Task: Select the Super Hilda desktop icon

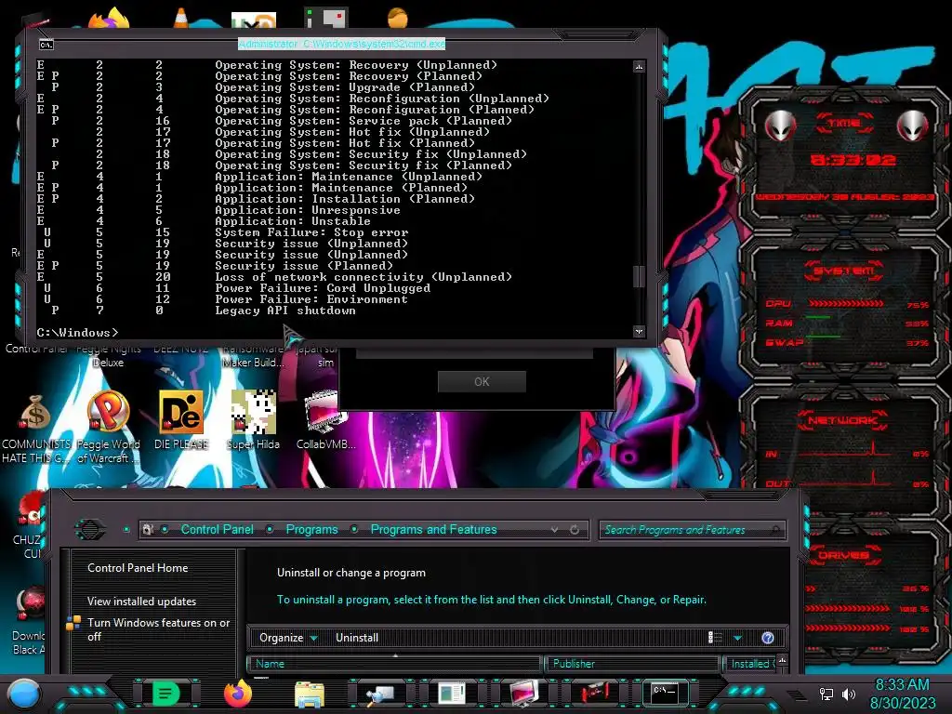Action: 253,420
